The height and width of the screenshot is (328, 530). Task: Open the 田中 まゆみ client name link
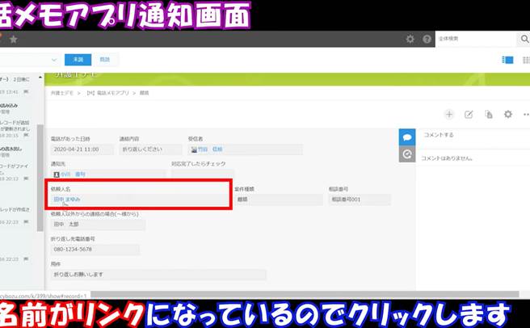(67, 200)
